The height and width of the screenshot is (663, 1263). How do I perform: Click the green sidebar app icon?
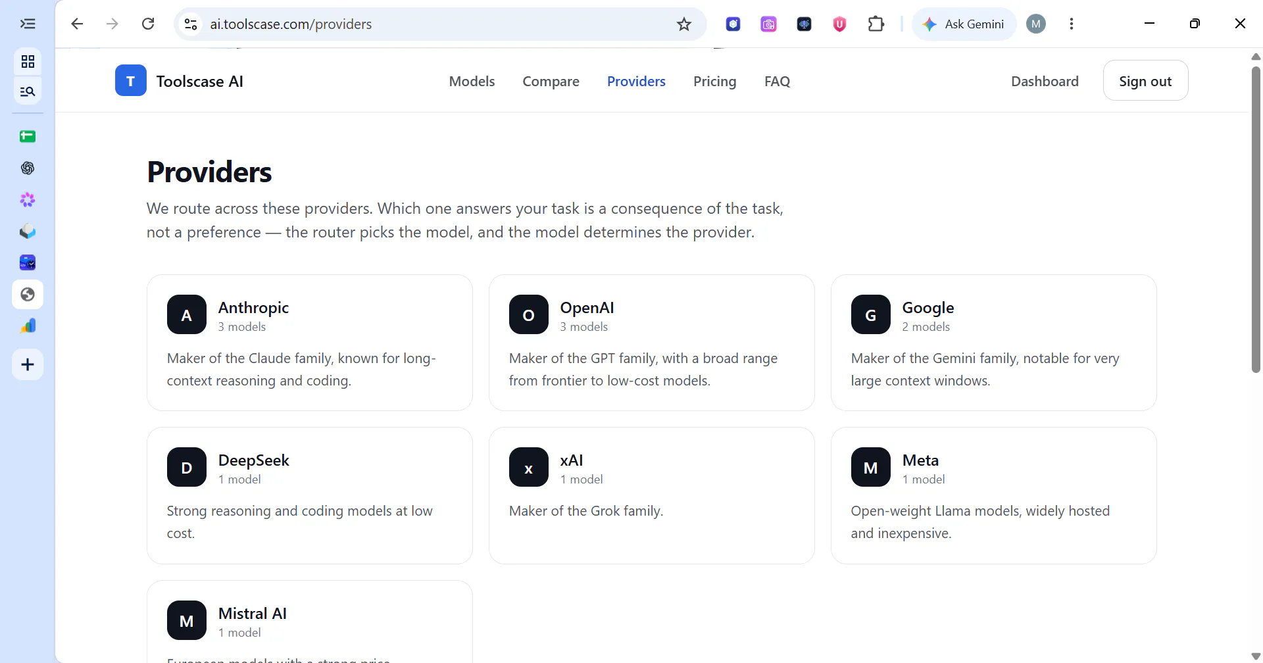(28, 137)
